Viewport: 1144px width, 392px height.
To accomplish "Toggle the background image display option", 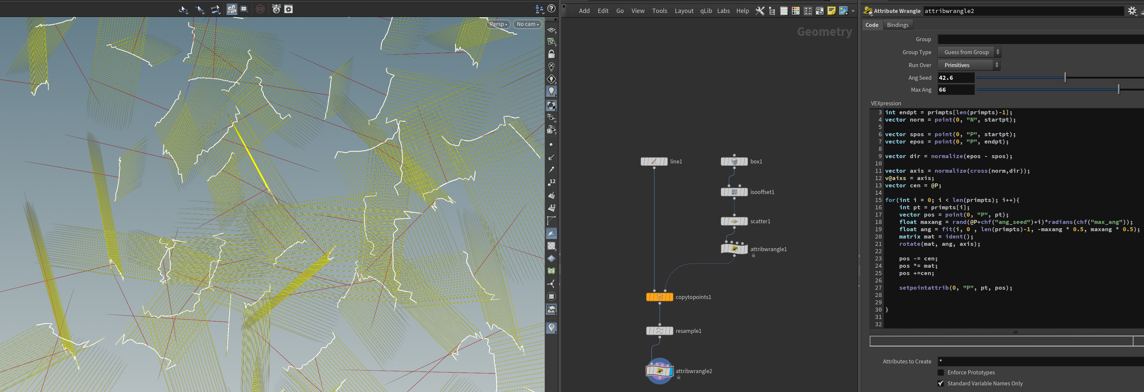I will pos(551,309).
